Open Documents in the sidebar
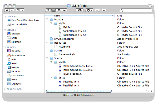 point(16,75)
